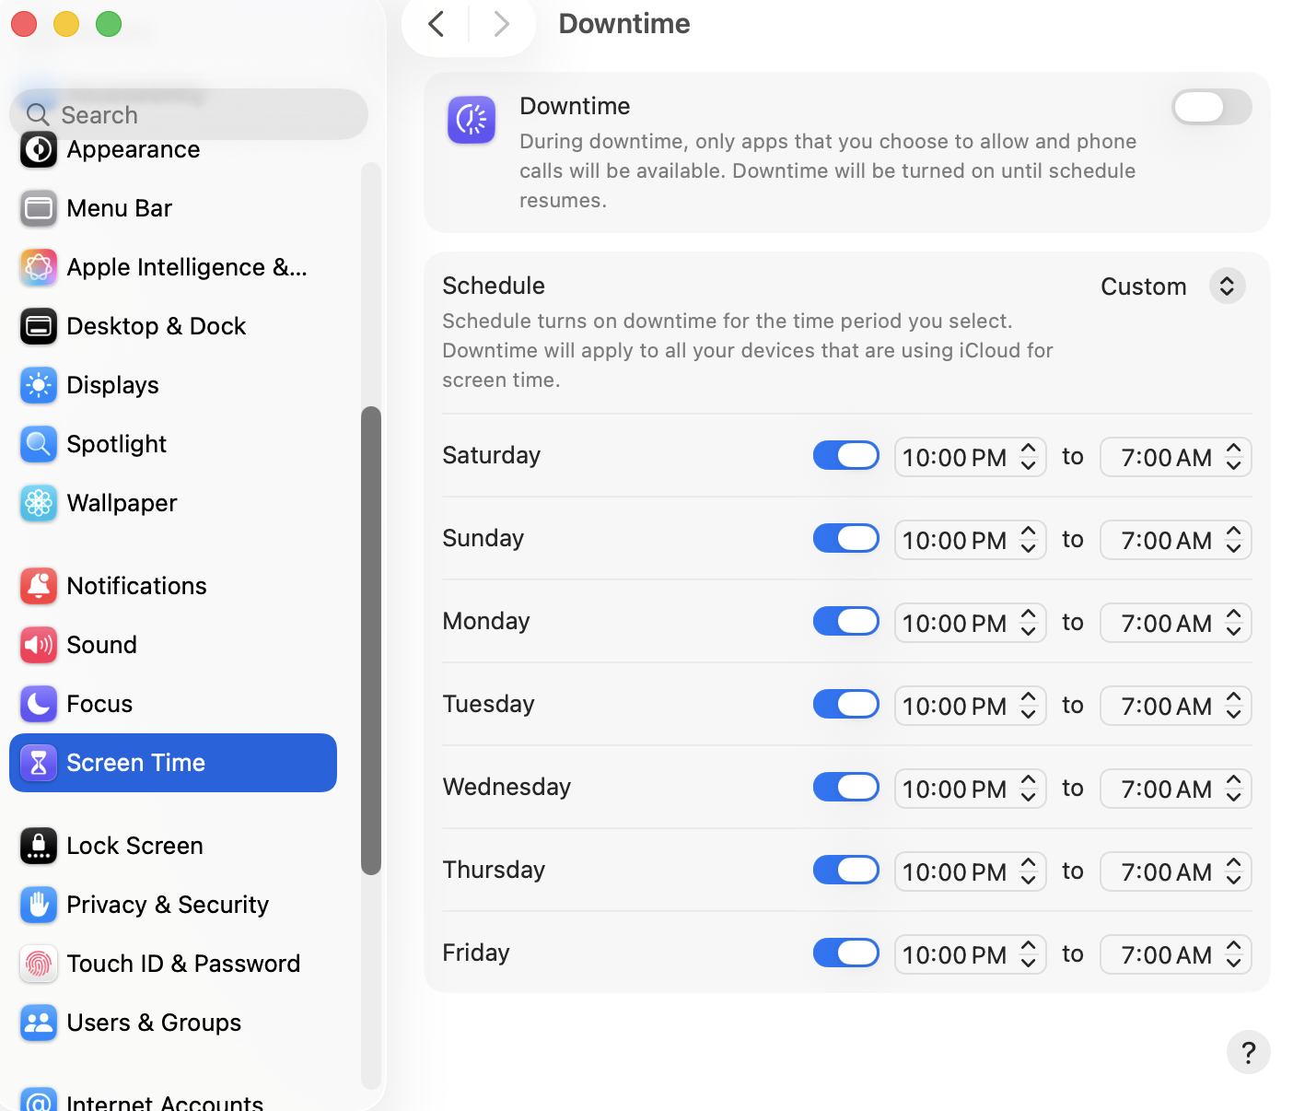Go back using the back arrow

coord(437,24)
